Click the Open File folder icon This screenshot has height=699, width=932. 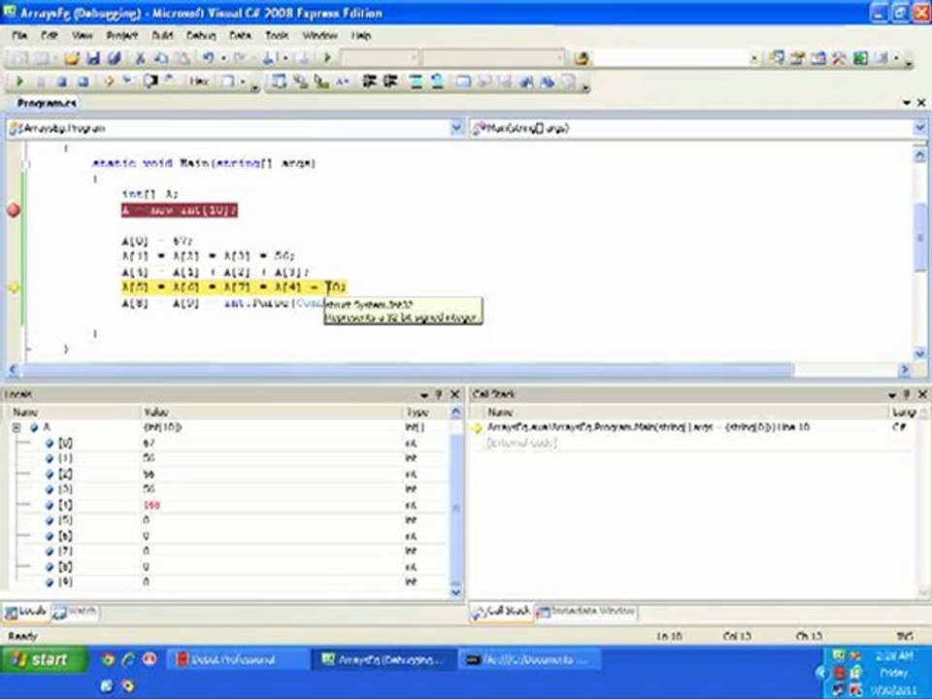[x=72, y=58]
